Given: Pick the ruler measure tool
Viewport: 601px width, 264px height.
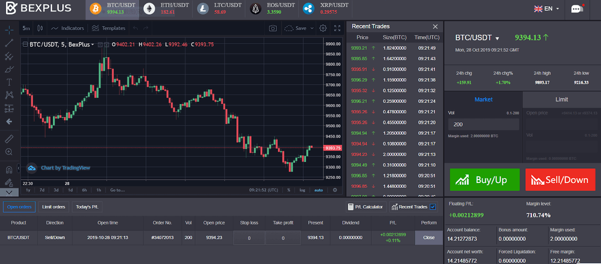Looking at the screenshot, I should 9,139.
